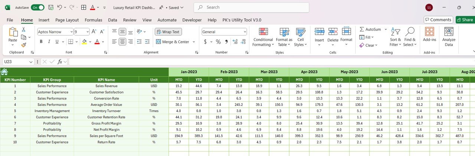Click the Add-ins icon

pyautogui.click(x=429, y=37)
